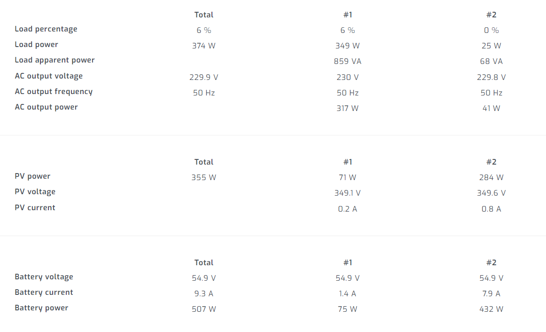The height and width of the screenshot is (332, 546).
Task: Select the Battery voltage row label
Action: click(44, 277)
